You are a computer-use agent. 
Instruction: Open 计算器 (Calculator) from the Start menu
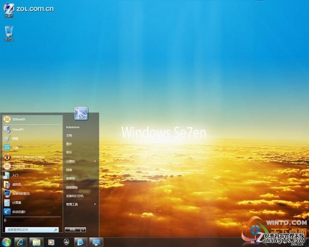(x=16, y=203)
